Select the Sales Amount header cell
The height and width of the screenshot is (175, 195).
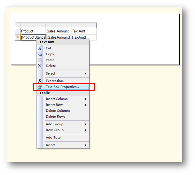click(59, 31)
